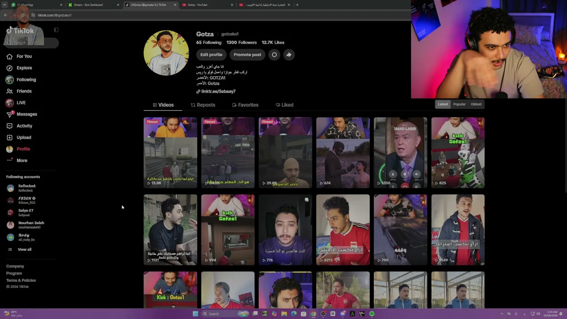Switch to the Favorites tab
Image resolution: width=567 pixels, height=319 pixels.
pos(245,105)
